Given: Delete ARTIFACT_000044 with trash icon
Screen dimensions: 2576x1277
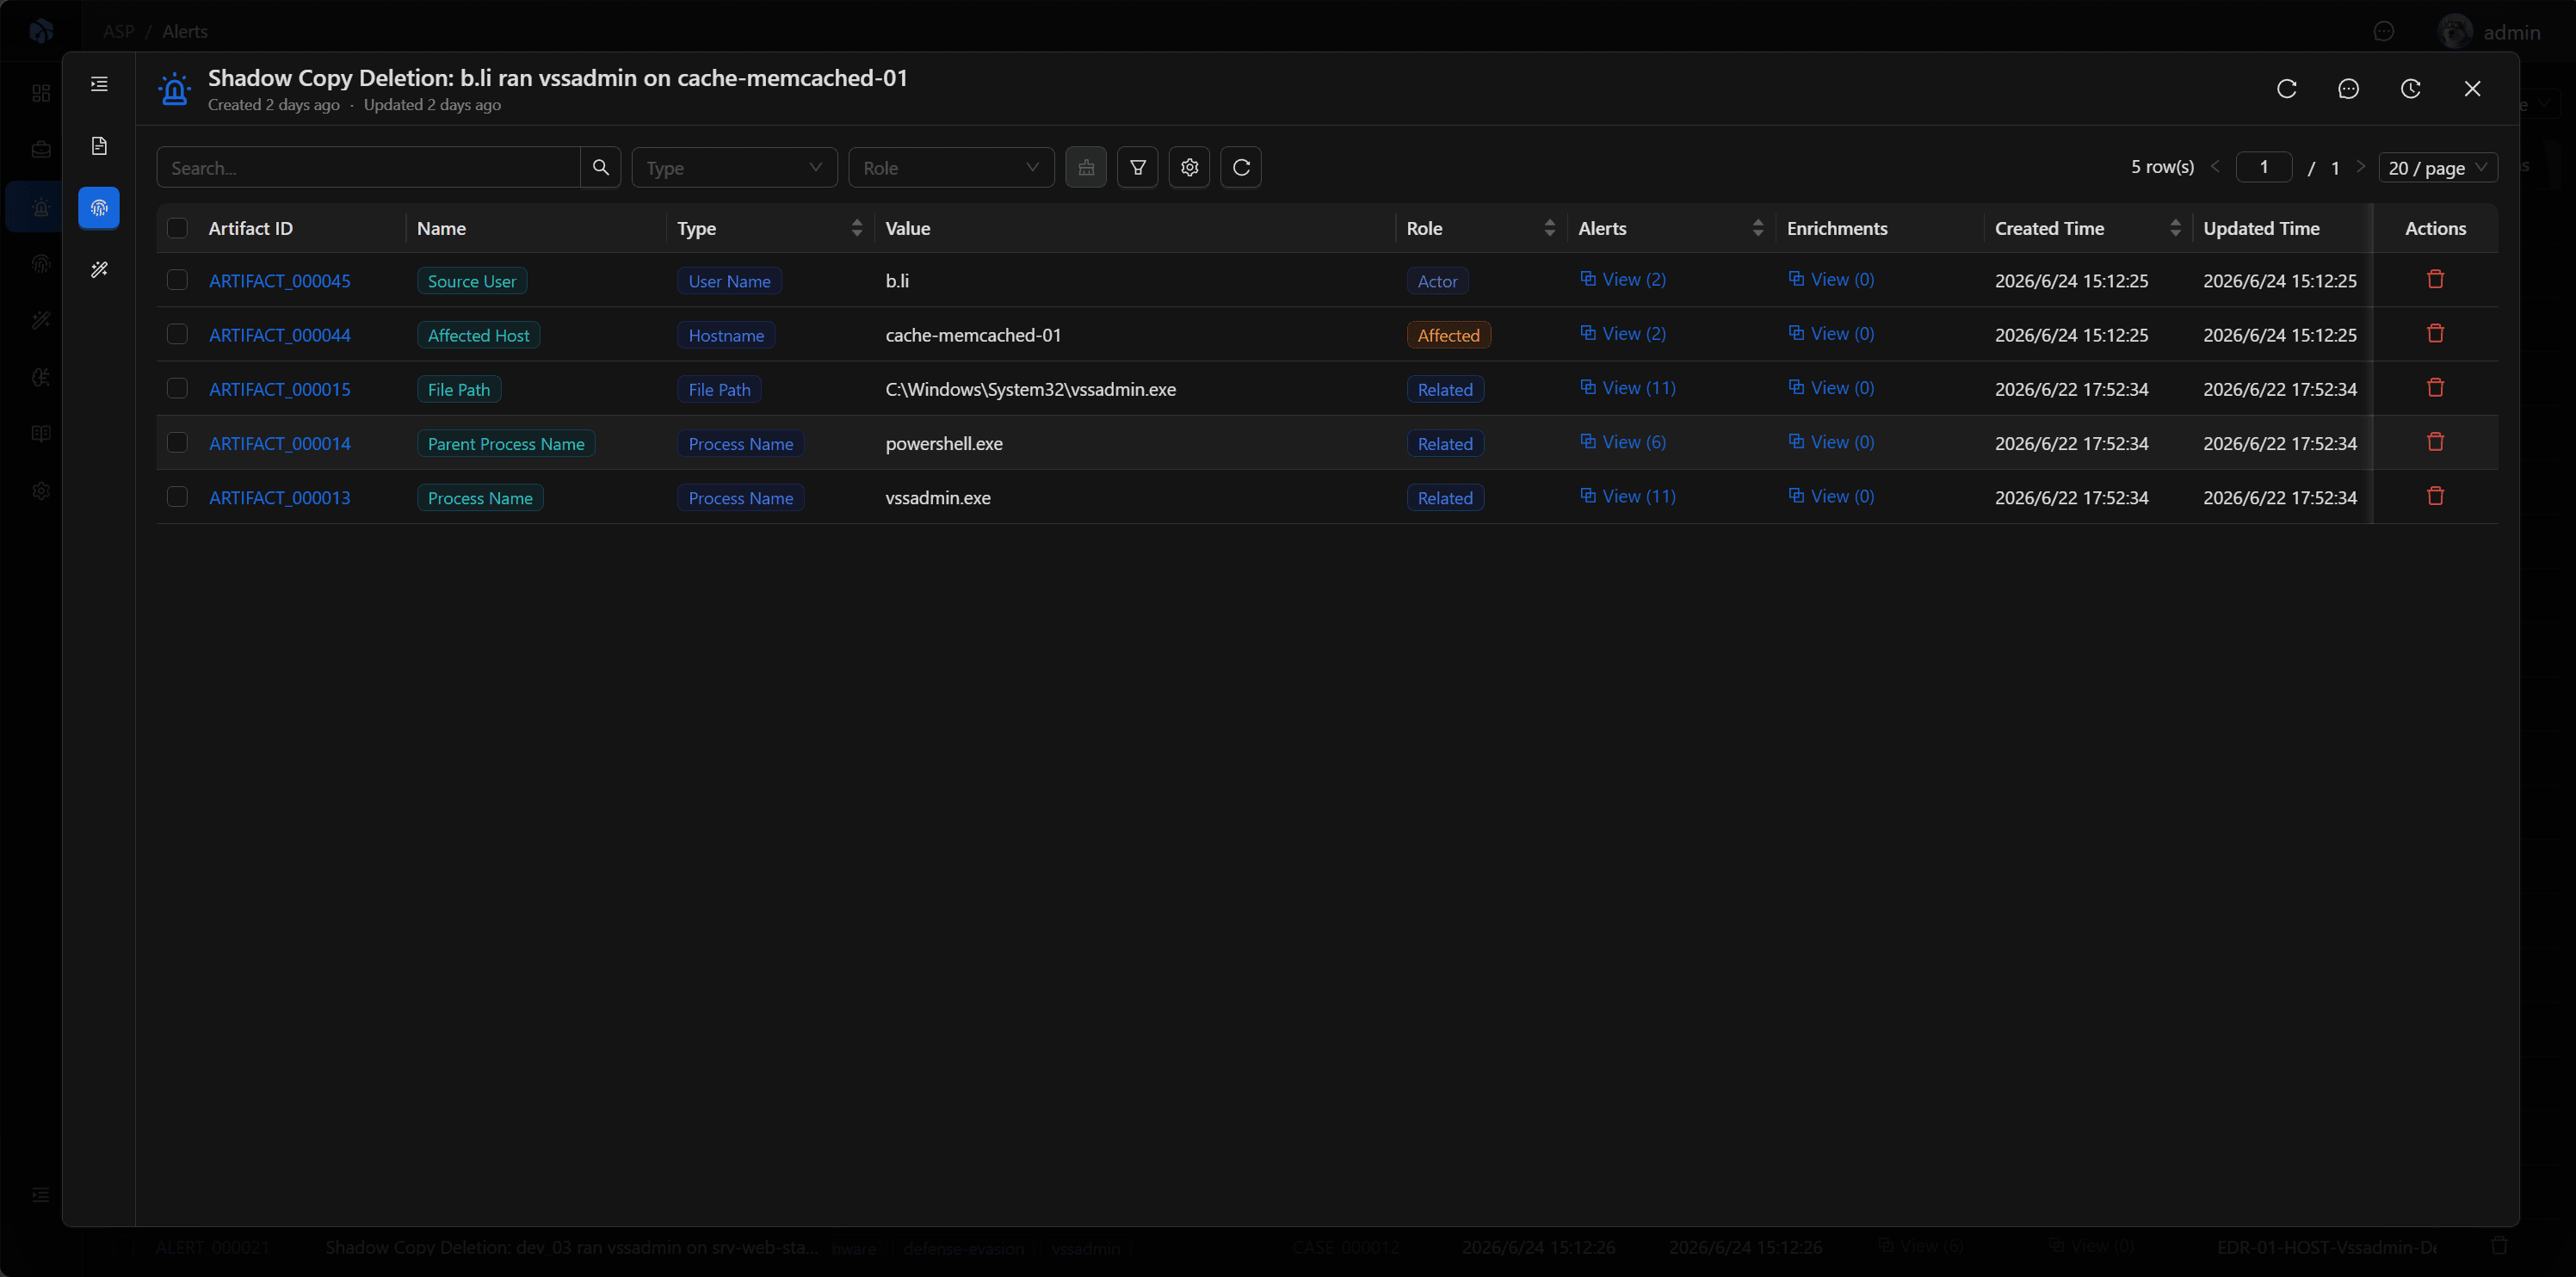Looking at the screenshot, I should click(2435, 333).
